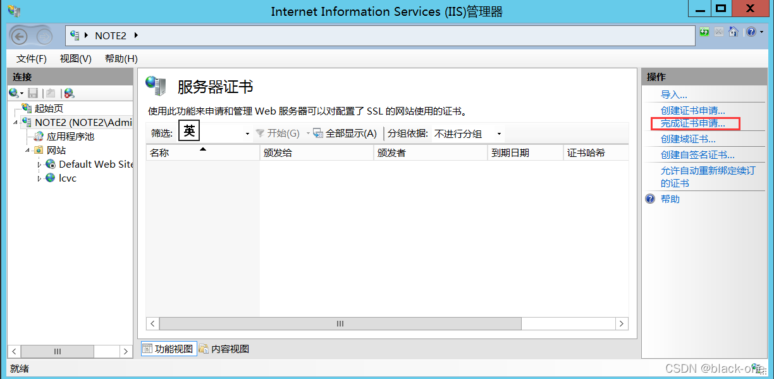The image size is (774, 379).
Task: Open the 开始(G) split dropdown arrow
Action: click(x=308, y=134)
